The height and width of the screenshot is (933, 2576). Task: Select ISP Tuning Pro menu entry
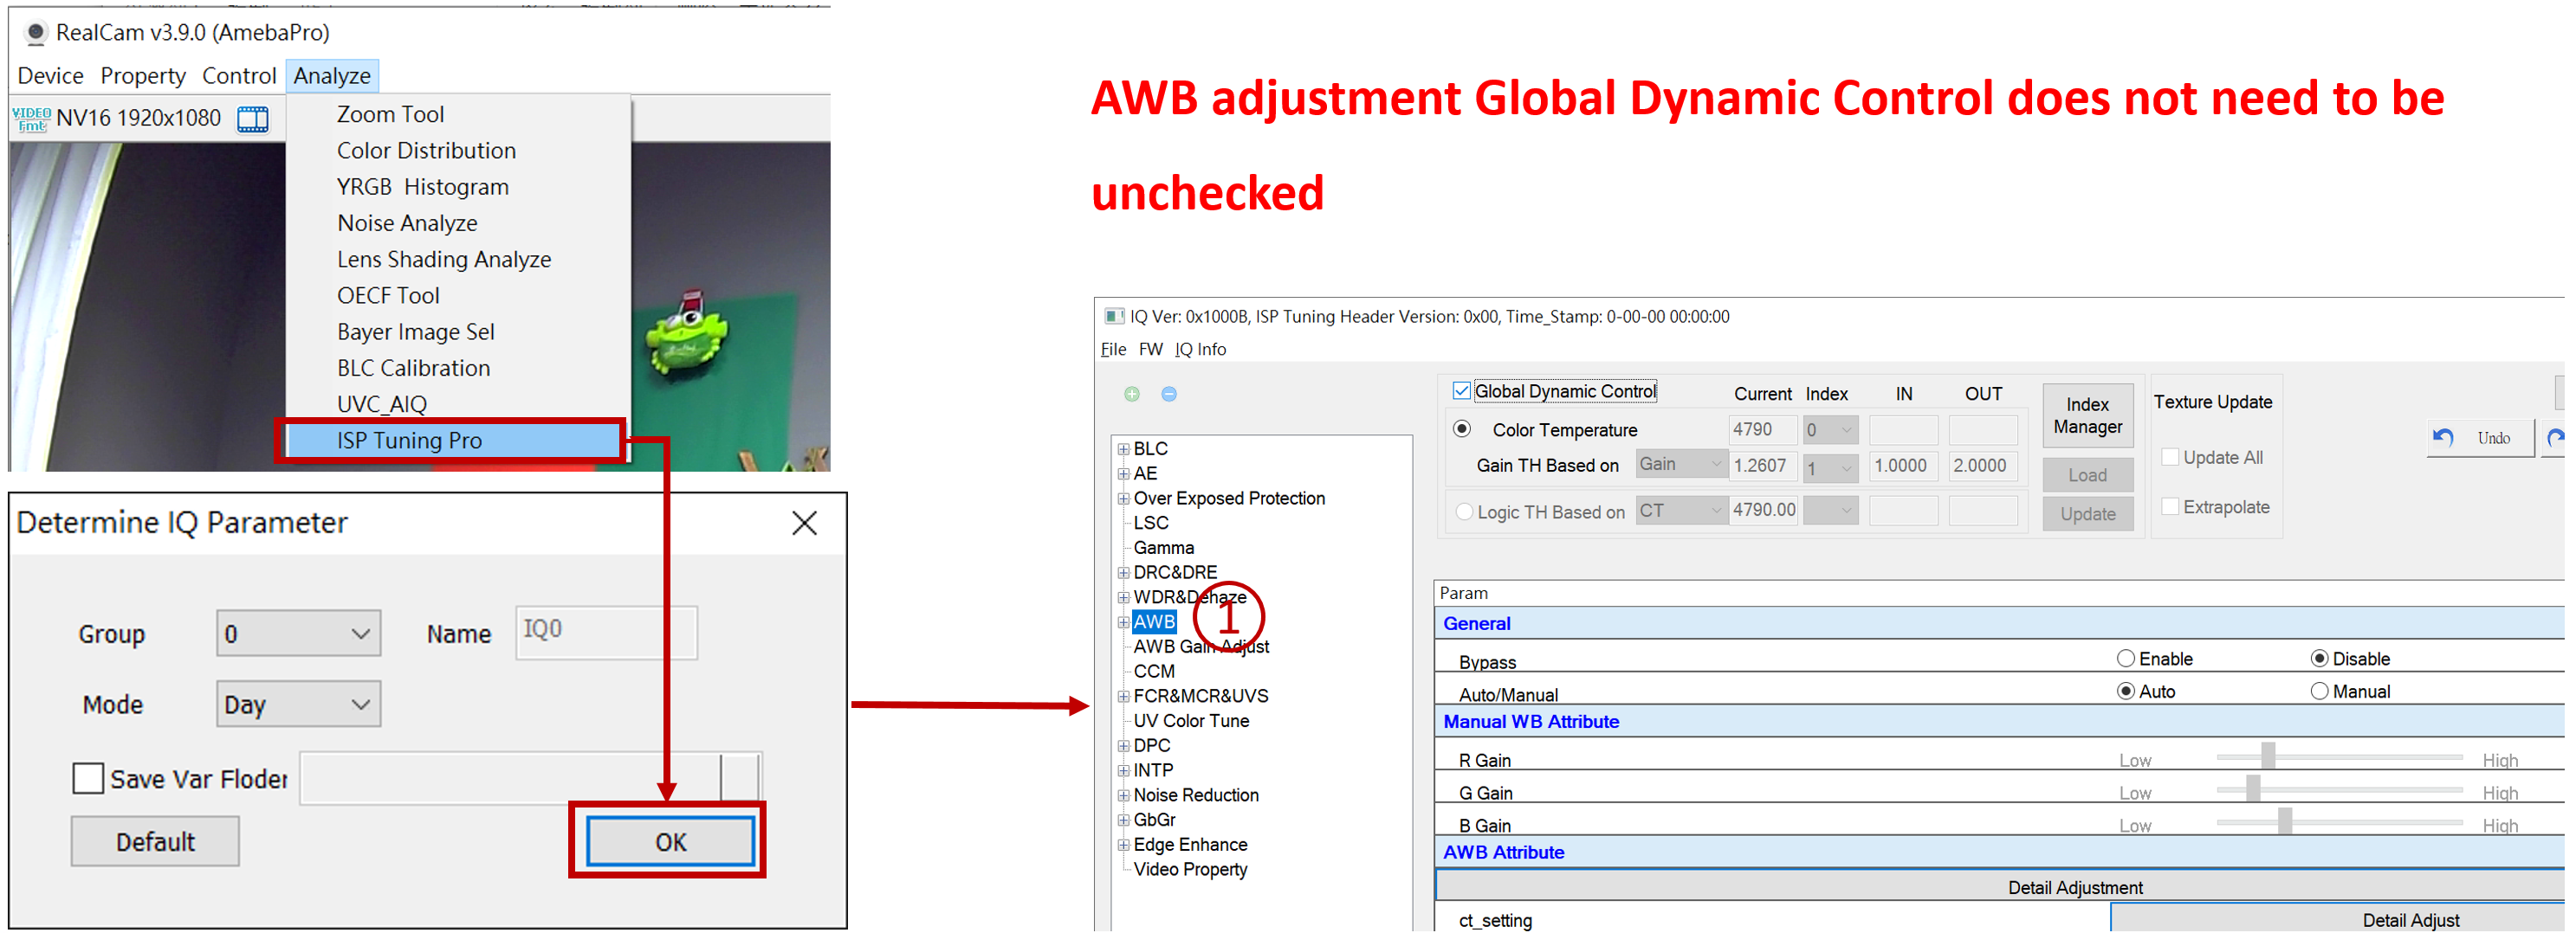(409, 441)
